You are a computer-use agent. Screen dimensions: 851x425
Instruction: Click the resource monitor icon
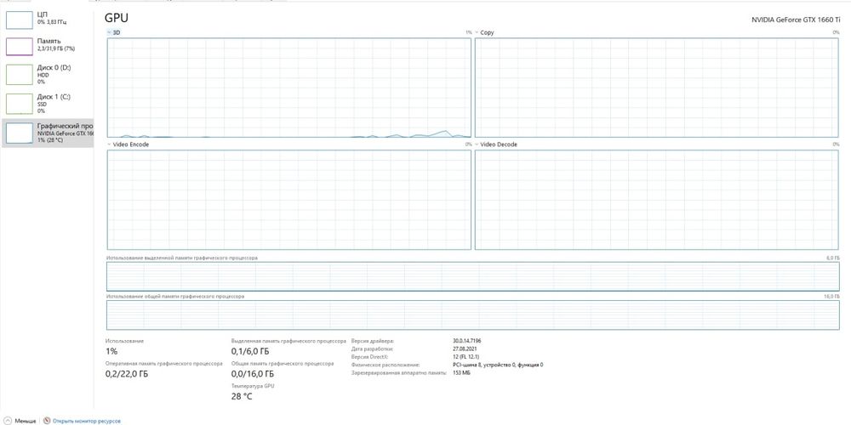47,420
